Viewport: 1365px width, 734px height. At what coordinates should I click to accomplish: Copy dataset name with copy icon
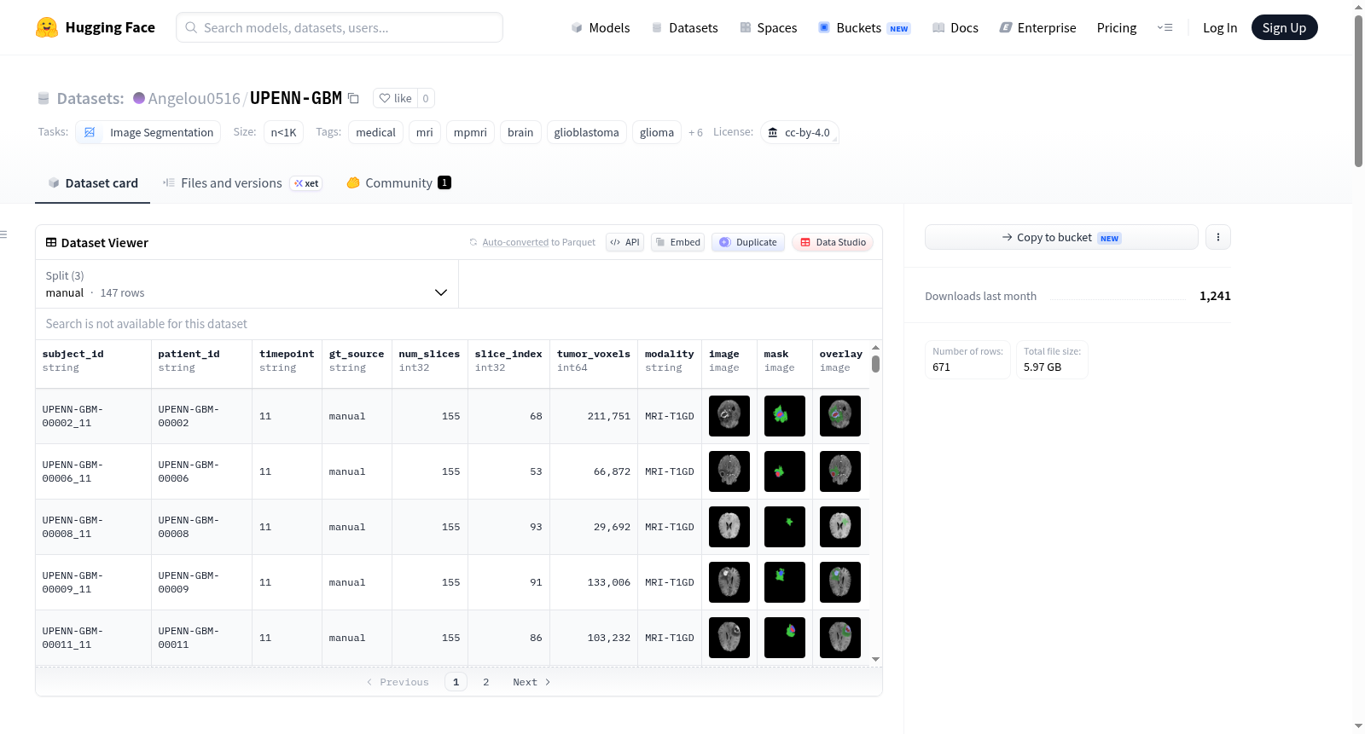click(x=353, y=98)
